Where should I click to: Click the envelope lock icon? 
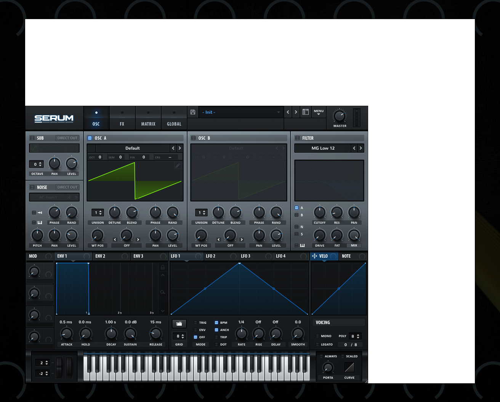[x=163, y=267]
